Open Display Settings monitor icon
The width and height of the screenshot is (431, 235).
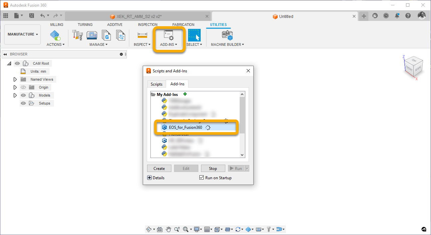pos(197,229)
